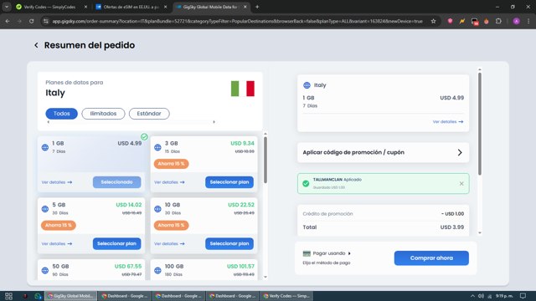This screenshot has height=301, width=536.
Task: Click the plan list scrollbar thumb
Action: (265, 160)
